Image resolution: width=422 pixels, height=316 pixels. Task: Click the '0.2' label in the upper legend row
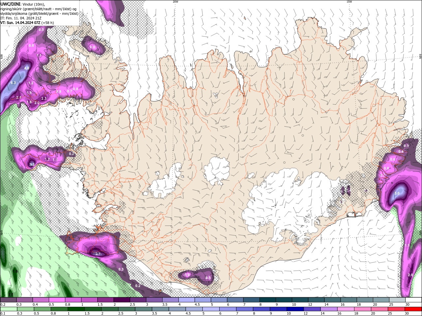[x=3, y=304]
